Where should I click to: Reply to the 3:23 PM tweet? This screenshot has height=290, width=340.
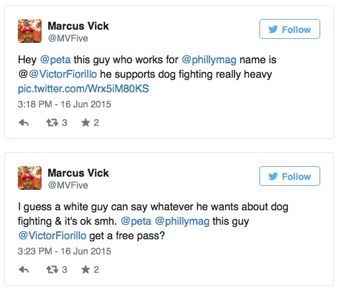(x=24, y=270)
